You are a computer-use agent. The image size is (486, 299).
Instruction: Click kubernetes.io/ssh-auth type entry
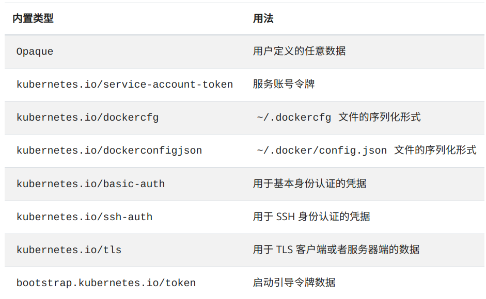point(84,217)
